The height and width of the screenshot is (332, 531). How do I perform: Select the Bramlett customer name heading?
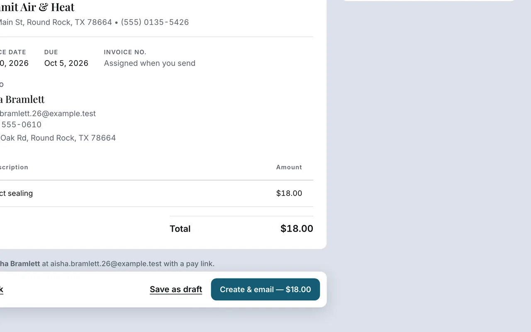[x=22, y=99]
